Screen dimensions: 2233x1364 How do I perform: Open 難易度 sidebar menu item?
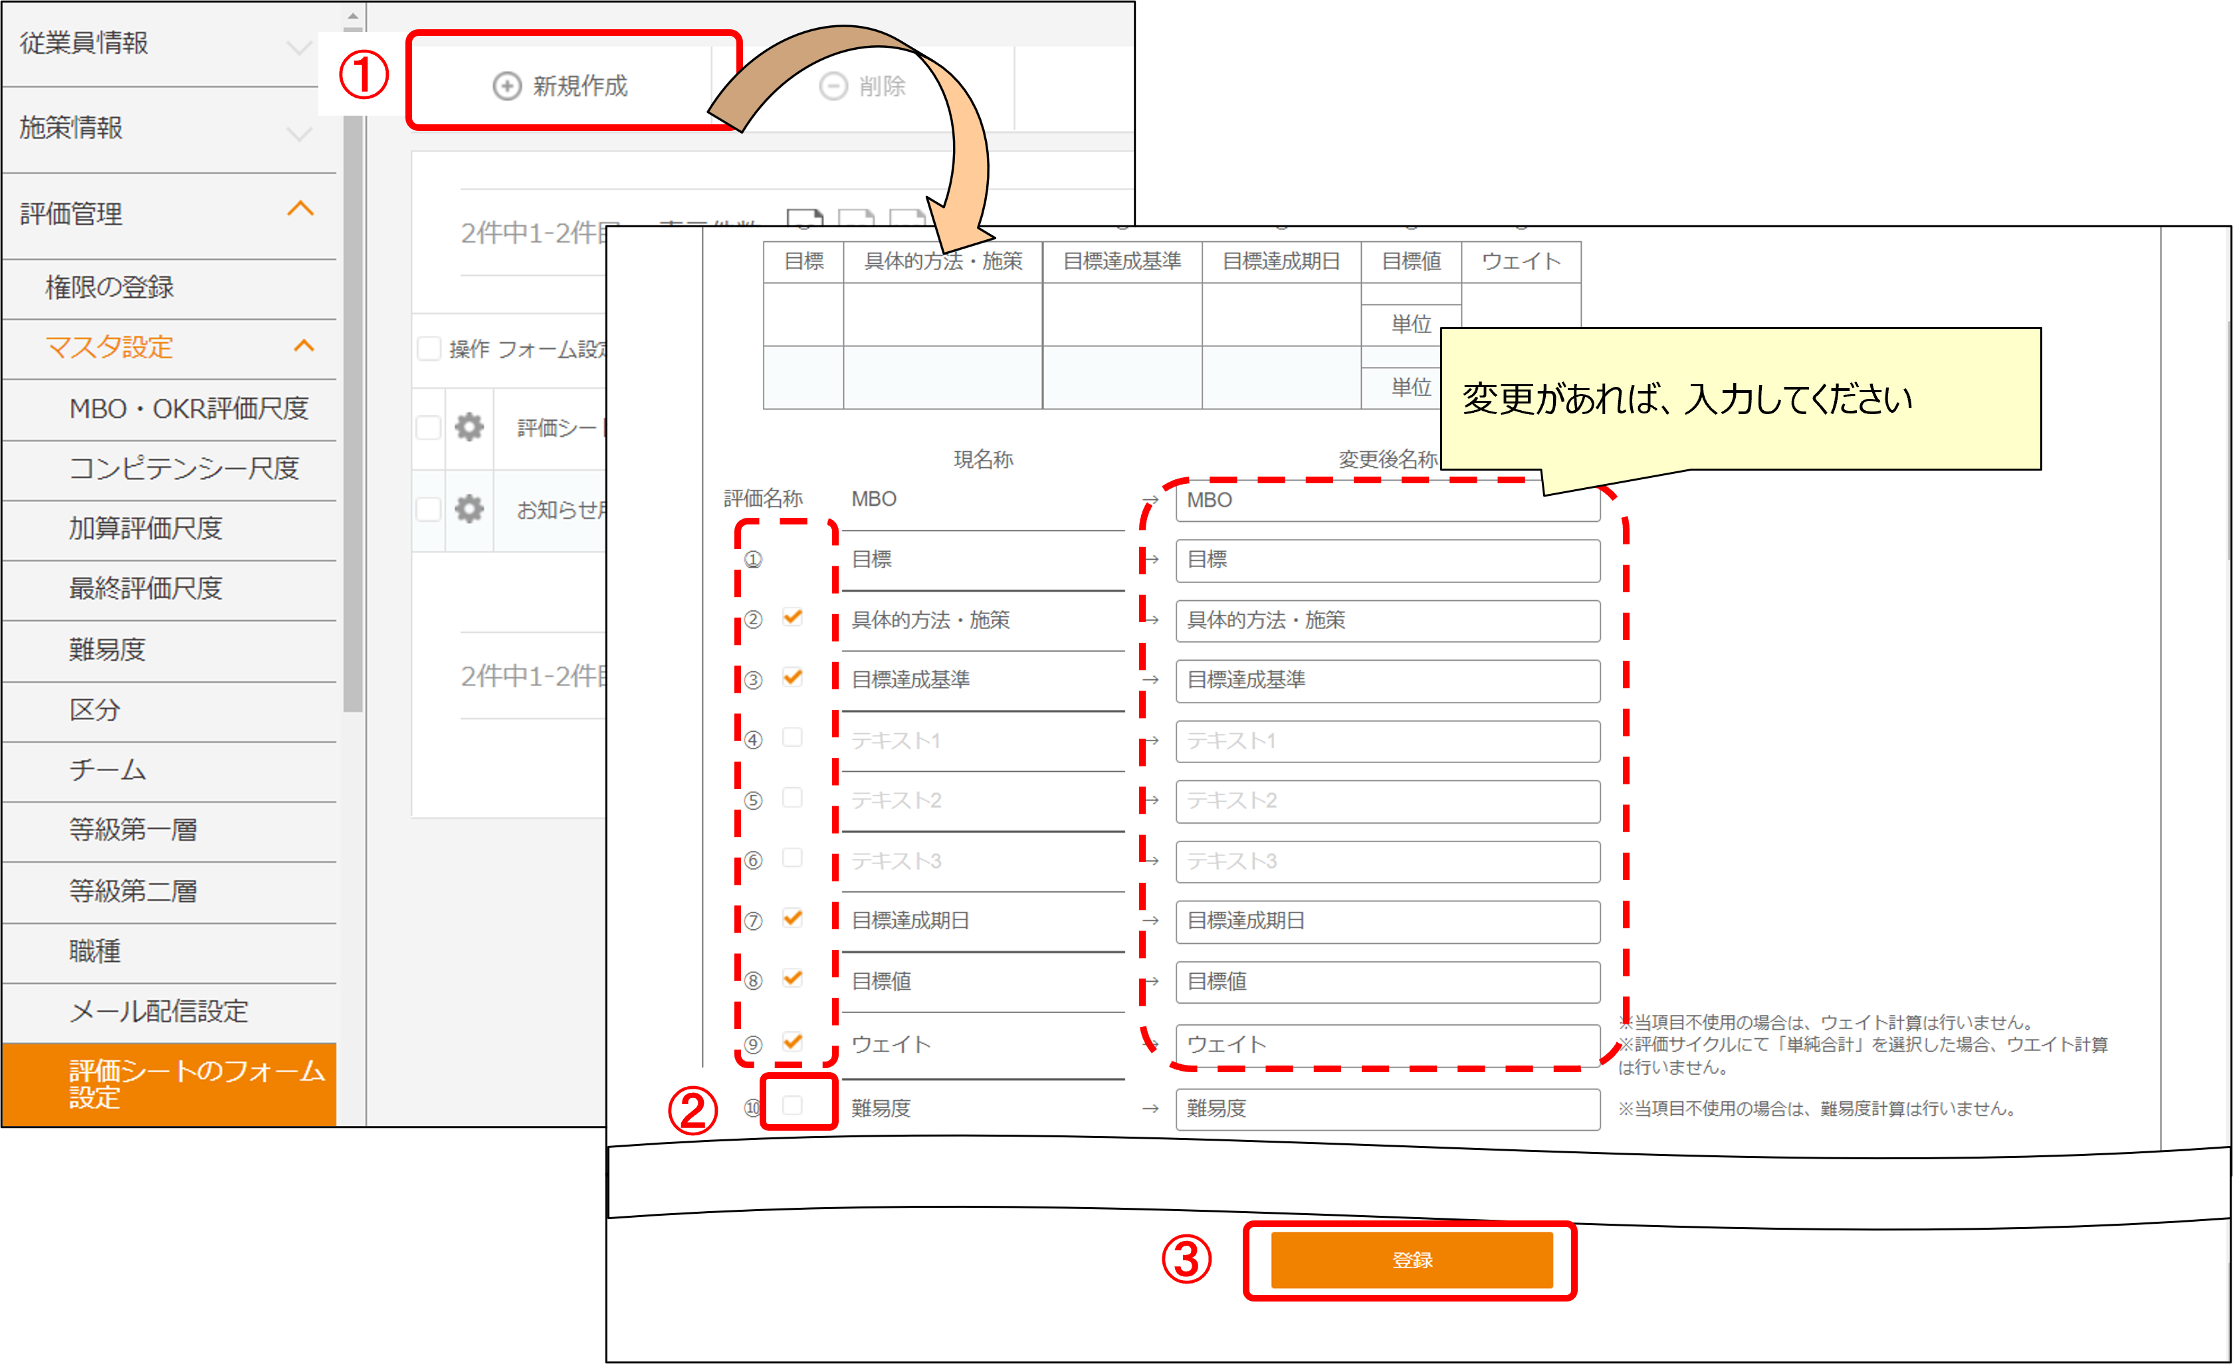click(169, 651)
